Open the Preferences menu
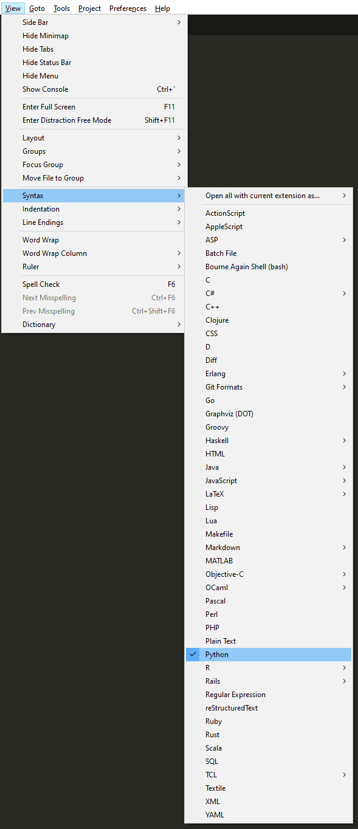Viewport: 358px width, 829px height. click(x=128, y=9)
